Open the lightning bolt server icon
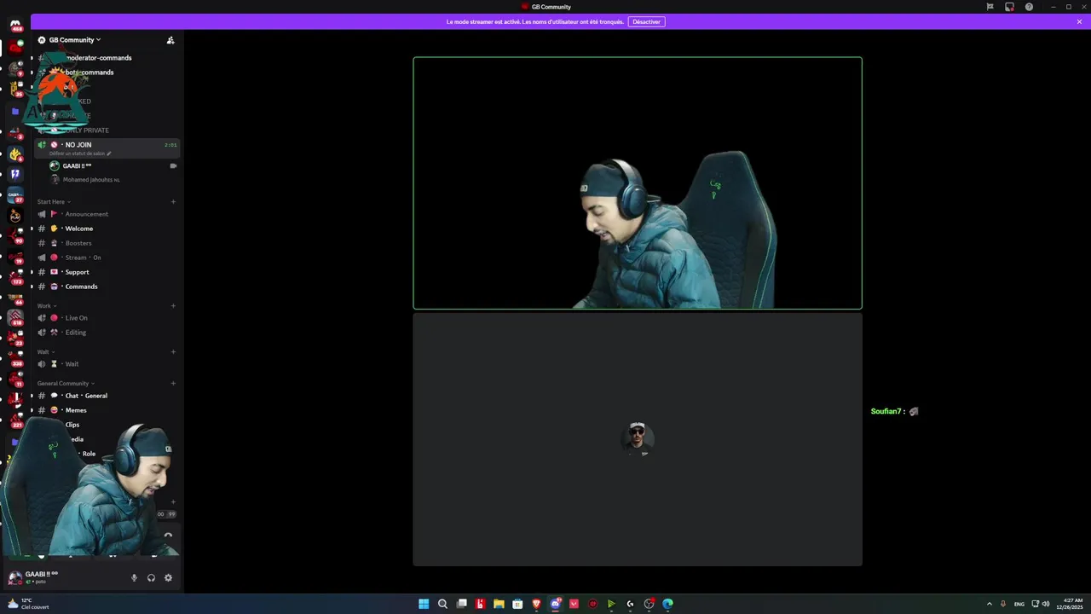1091x614 pixels. coord(15,174)
